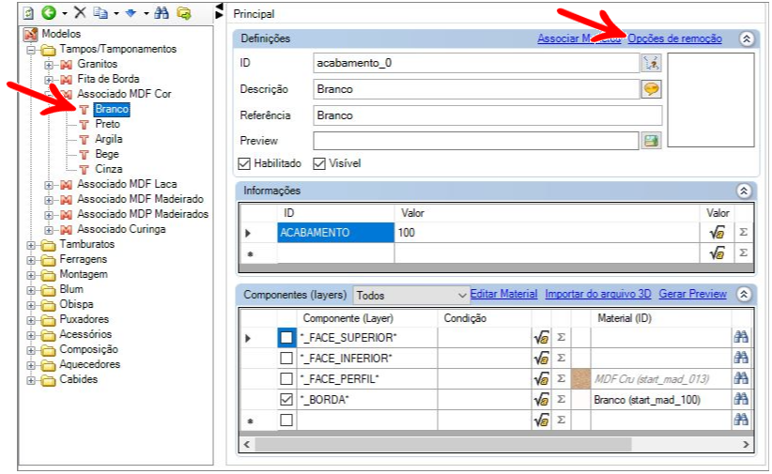Select the Puxadores folder
The height and width of the screenshot is (474, 772).
(84, 319)
